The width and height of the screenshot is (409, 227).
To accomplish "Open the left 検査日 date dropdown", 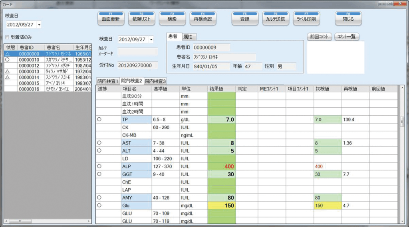I will pyautogui.click(x=39, y=25).
